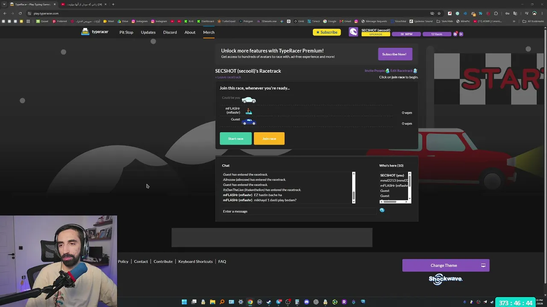Click the sign-out icon in the TypeRacer header
This screenshot has width=547, height=307.
[x=461, y=34]
